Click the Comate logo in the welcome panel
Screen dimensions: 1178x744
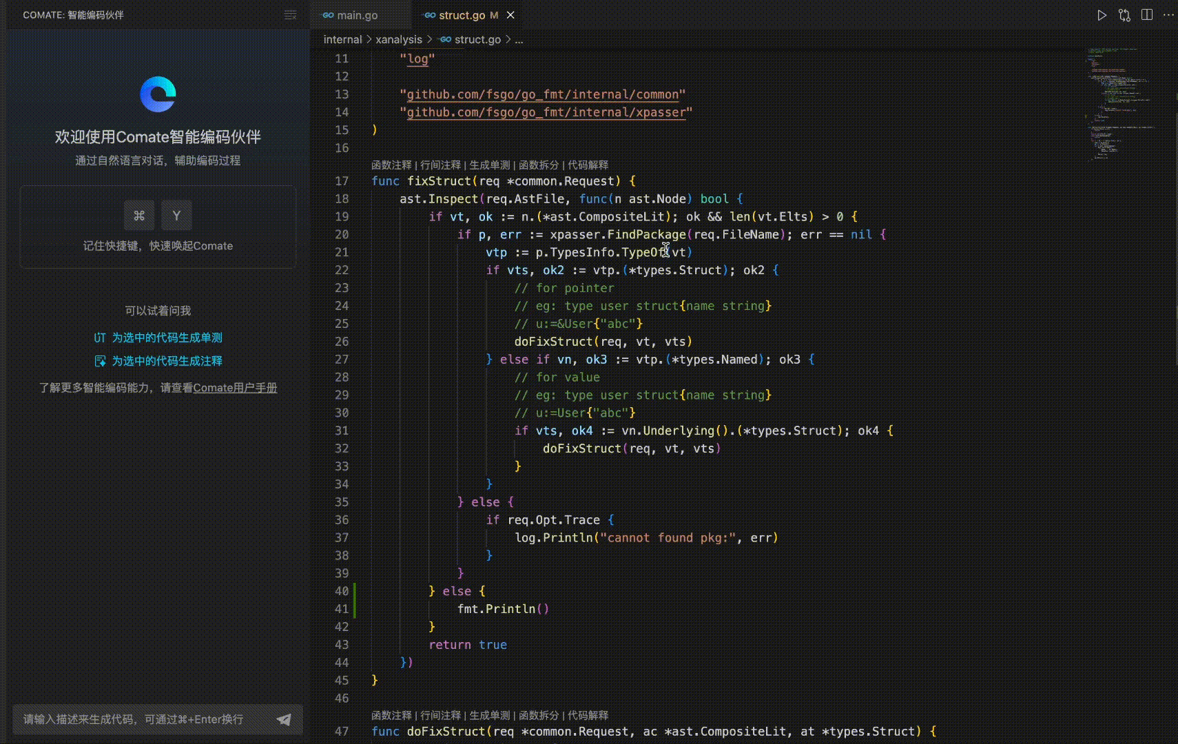tap(158, 94)
